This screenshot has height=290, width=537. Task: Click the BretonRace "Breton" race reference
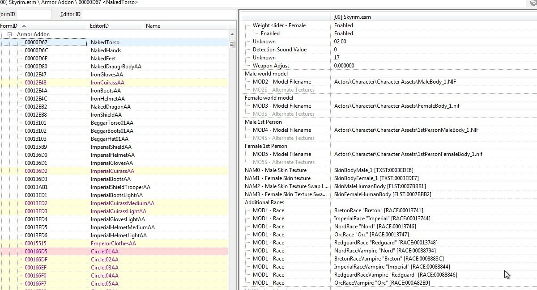click(x=379, y=210)
